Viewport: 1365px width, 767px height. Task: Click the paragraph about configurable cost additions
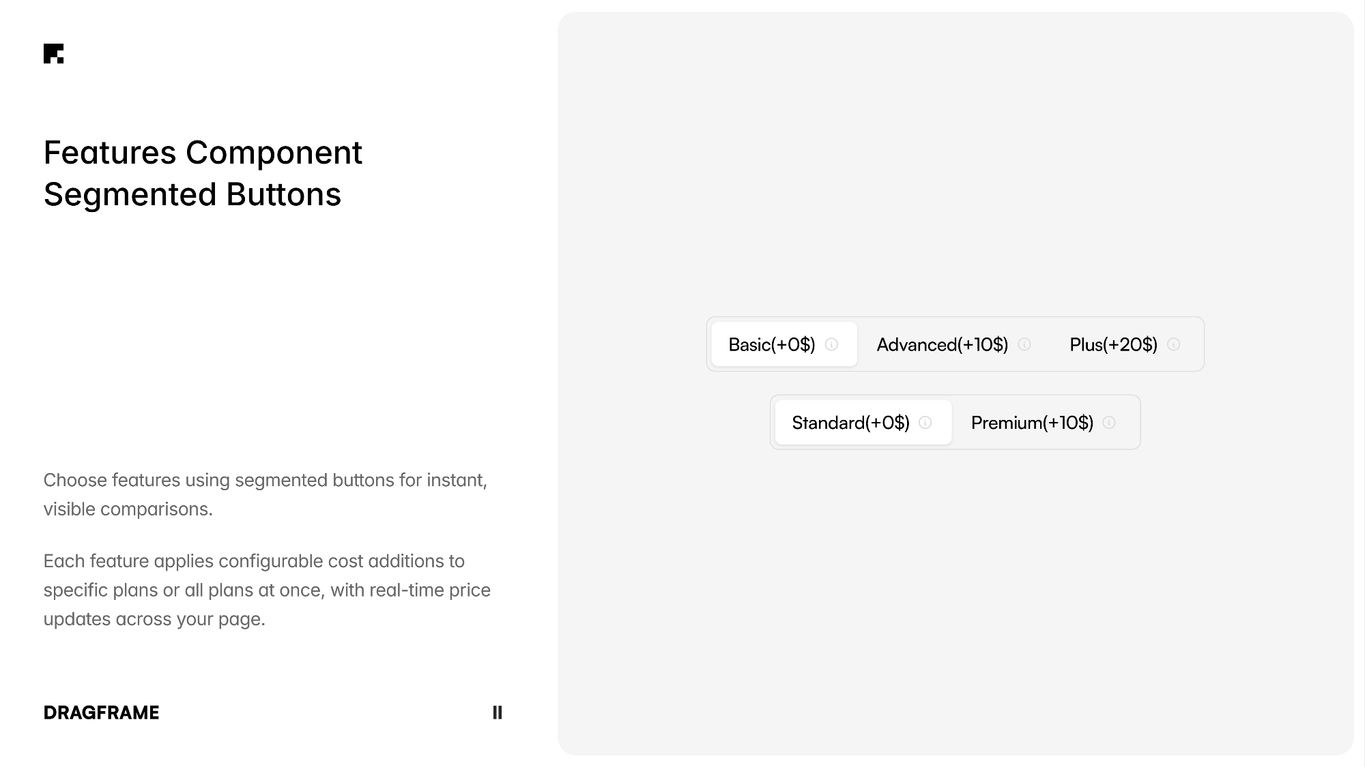(266, 590)
